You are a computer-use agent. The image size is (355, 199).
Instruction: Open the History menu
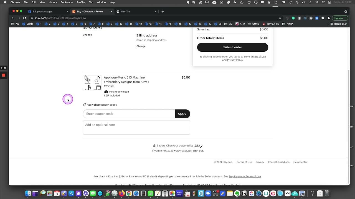tap(53, 2)
